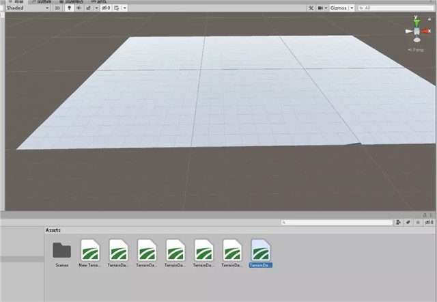
Task: Click search by label tag icon
Action: (x=408, y=222)
